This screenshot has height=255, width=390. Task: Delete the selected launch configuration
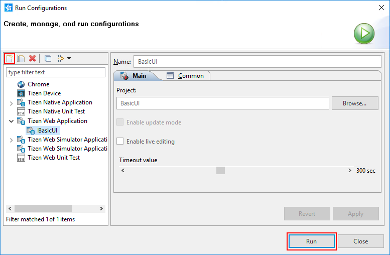(x=32, y=58)
